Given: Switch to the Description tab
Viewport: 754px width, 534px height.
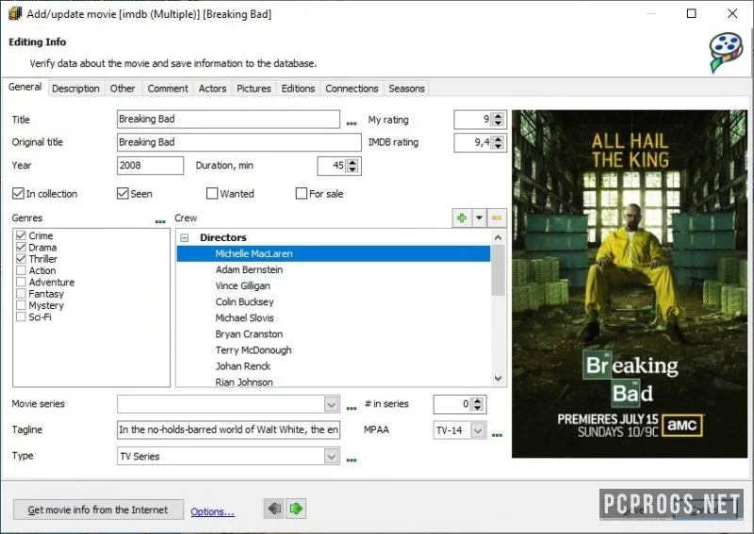Looking at the screenshot, I should tap(75, 89).
